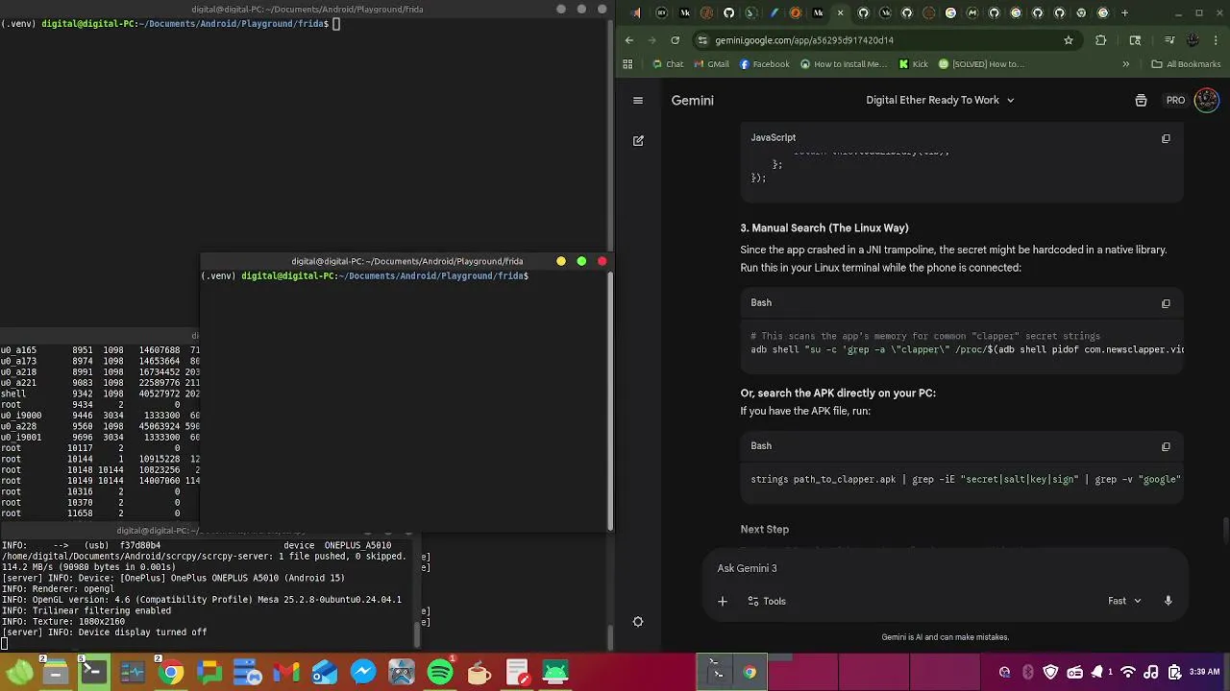Viewport: 1230px width, 691px height.
Task: Open Chrome extensions puzzle icon
Action: click(x=1101, y=40)
